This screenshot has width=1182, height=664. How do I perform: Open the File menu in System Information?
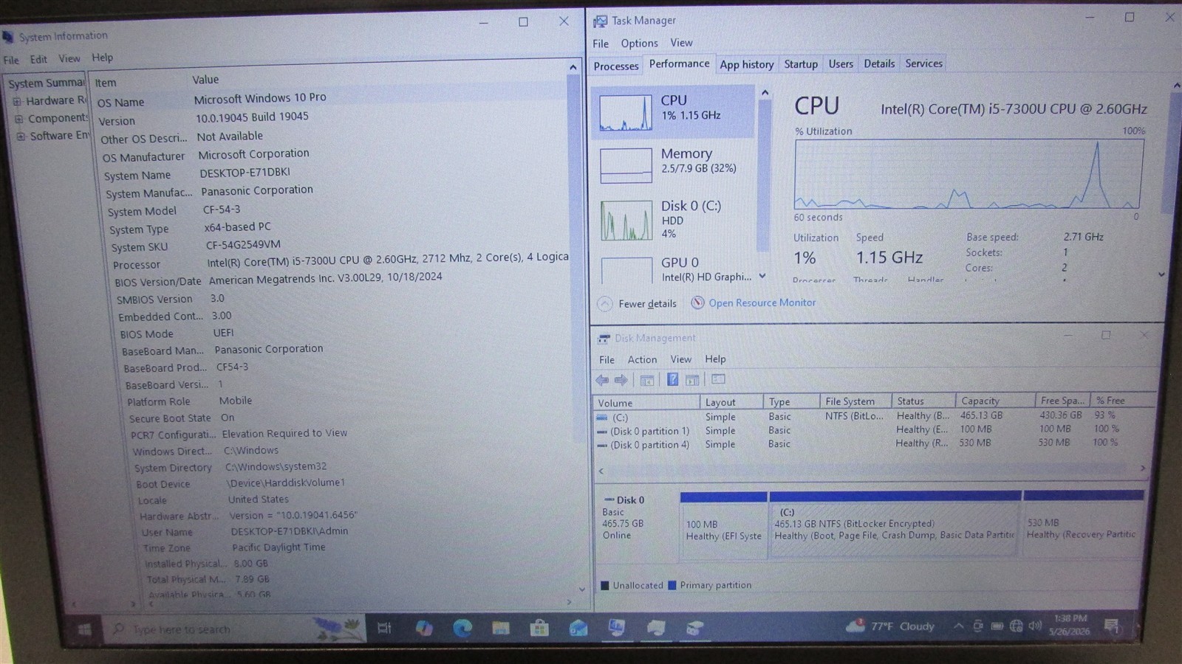pyautogui.click(x=11, y=60)
